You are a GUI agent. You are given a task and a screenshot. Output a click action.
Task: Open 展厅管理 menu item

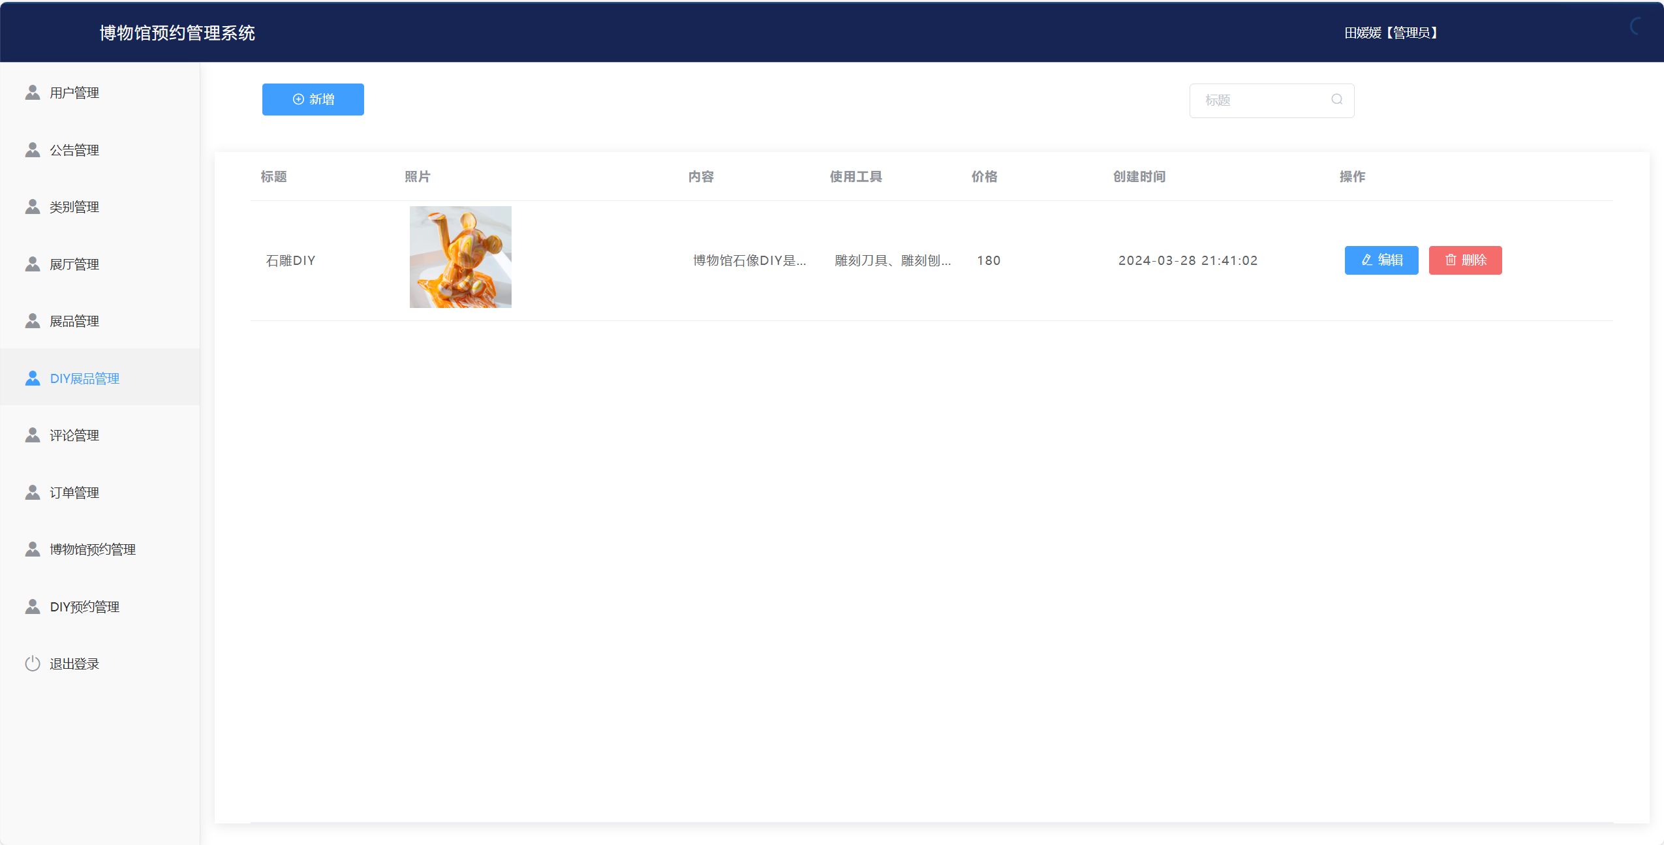point(74,264)
